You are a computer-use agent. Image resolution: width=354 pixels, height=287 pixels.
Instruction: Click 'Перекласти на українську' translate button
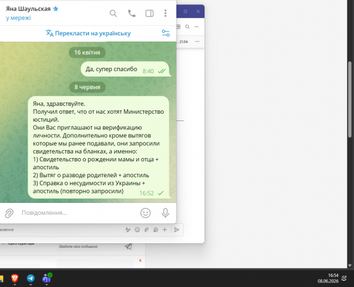tap(88, 33)
